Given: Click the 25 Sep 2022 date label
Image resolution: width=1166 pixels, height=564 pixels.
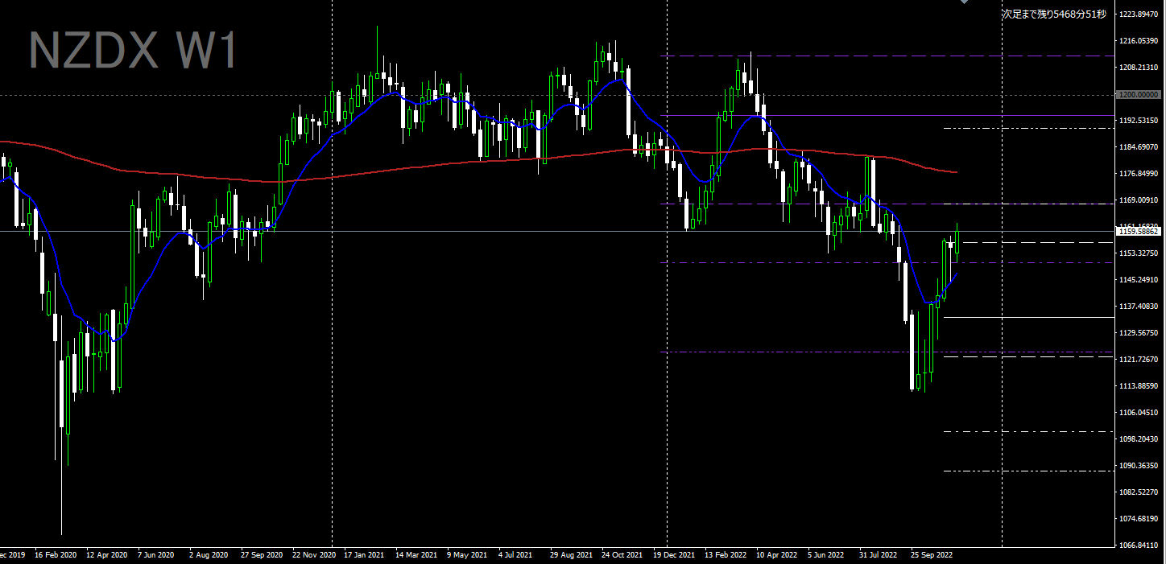Looking at the screenshot, I should (932, 555).
